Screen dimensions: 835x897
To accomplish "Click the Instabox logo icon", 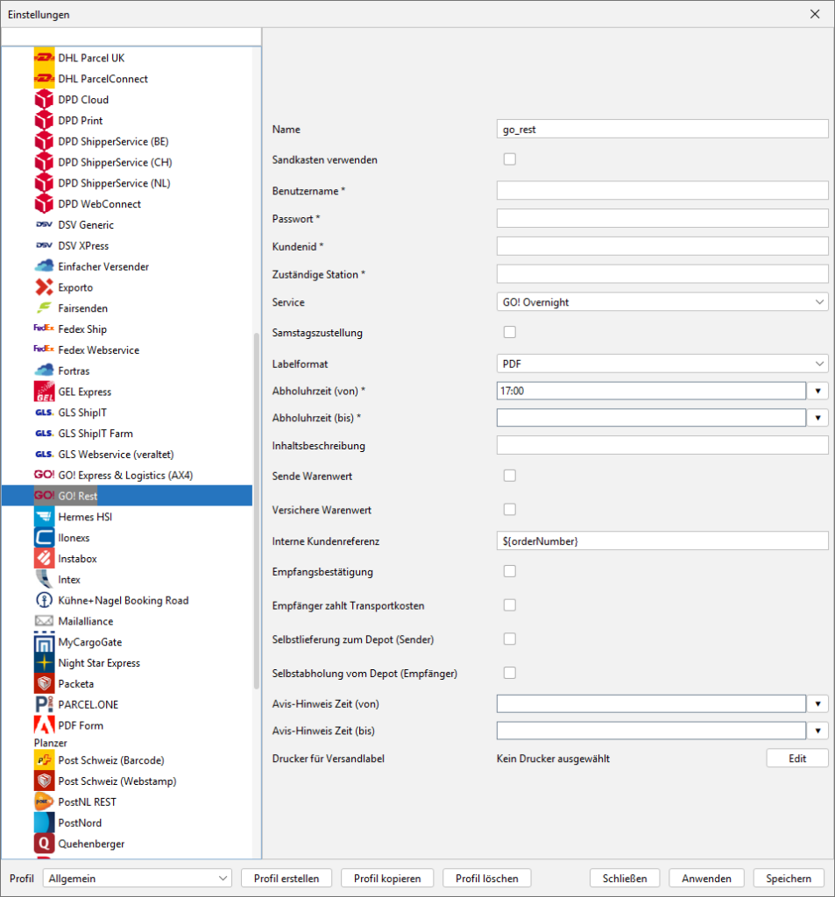I will 44,559.
